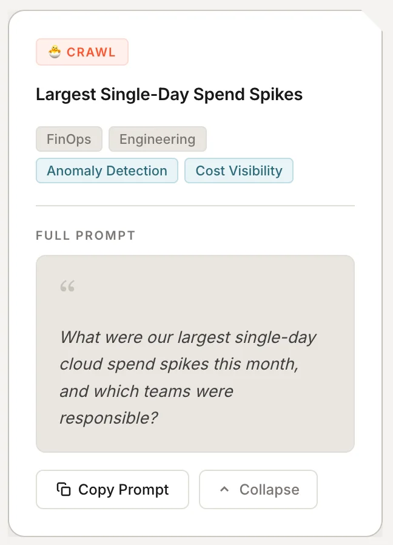Toggle the Cost Visibility tag
The height and width of the screenshot is (545, 393).
click(x=238, y=171)
